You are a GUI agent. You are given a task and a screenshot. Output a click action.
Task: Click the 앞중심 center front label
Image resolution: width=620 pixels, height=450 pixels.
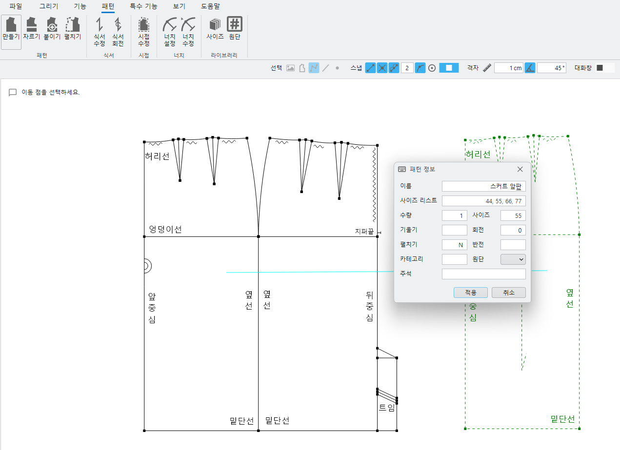[152, 308]
